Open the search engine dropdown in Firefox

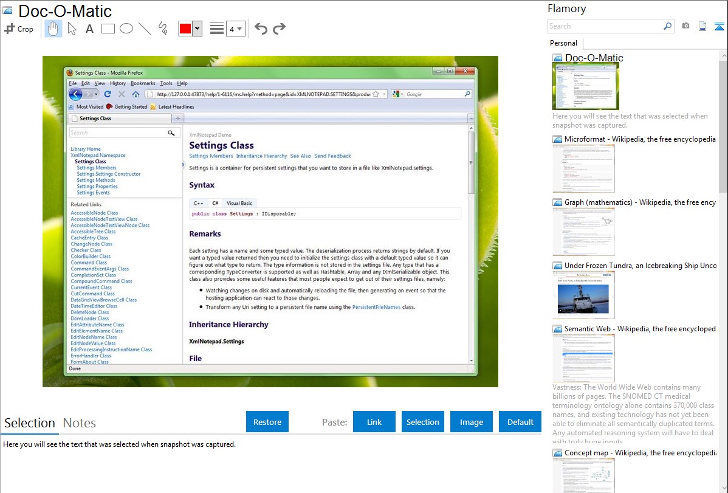point(397,94)
